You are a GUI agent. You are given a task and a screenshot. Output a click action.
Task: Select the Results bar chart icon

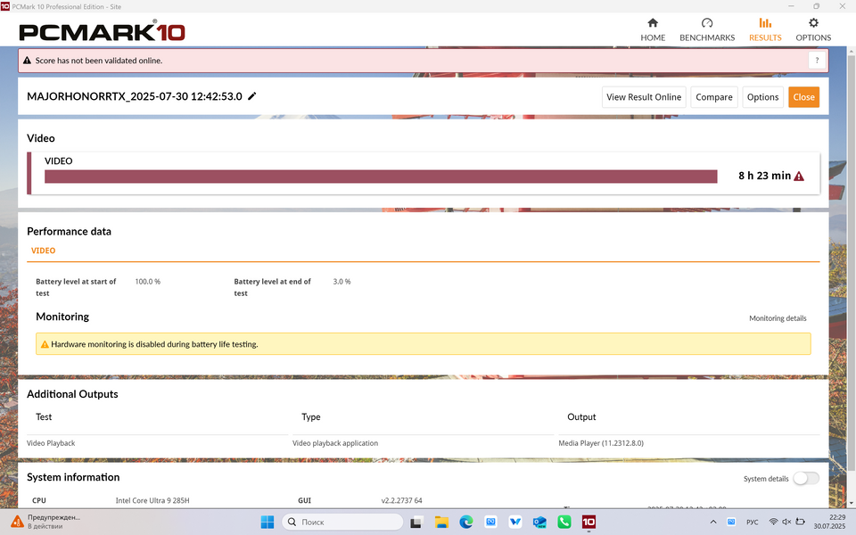click(765, 23)
